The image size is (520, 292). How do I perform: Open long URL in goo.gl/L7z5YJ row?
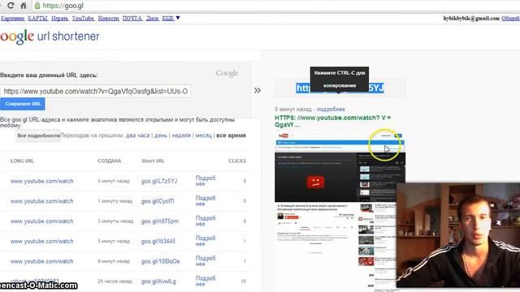click(41, 181)
